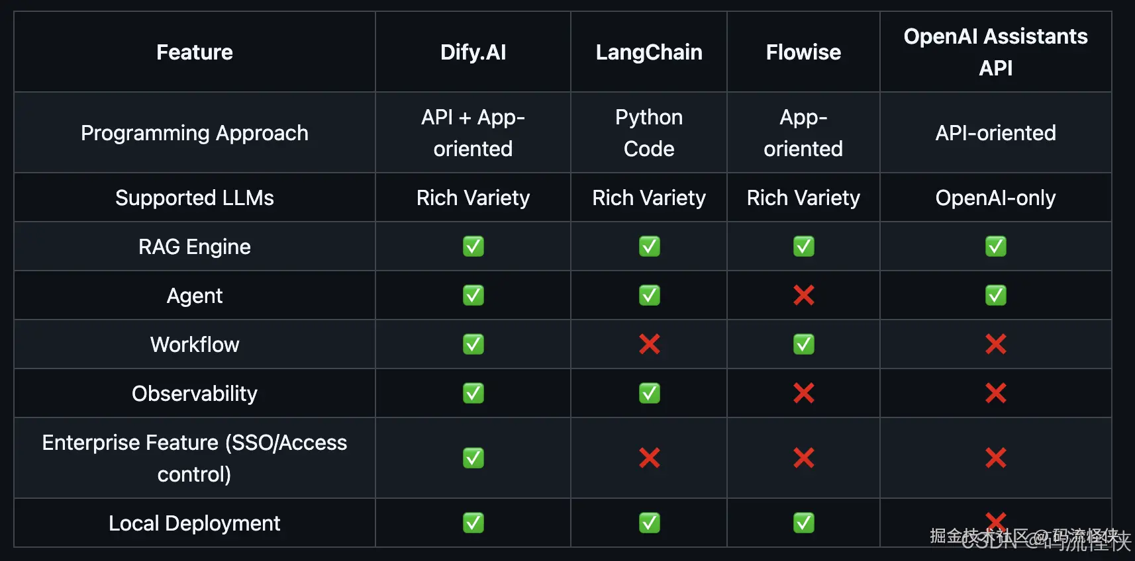The width and height of the screenshot is (1135, 561).
Task: Click Flowise Local Deployment green checkmark
Action: 803,523
